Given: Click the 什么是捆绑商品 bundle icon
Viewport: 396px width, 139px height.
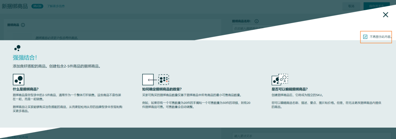Looking at the screenshot, I should click(18, 79).
